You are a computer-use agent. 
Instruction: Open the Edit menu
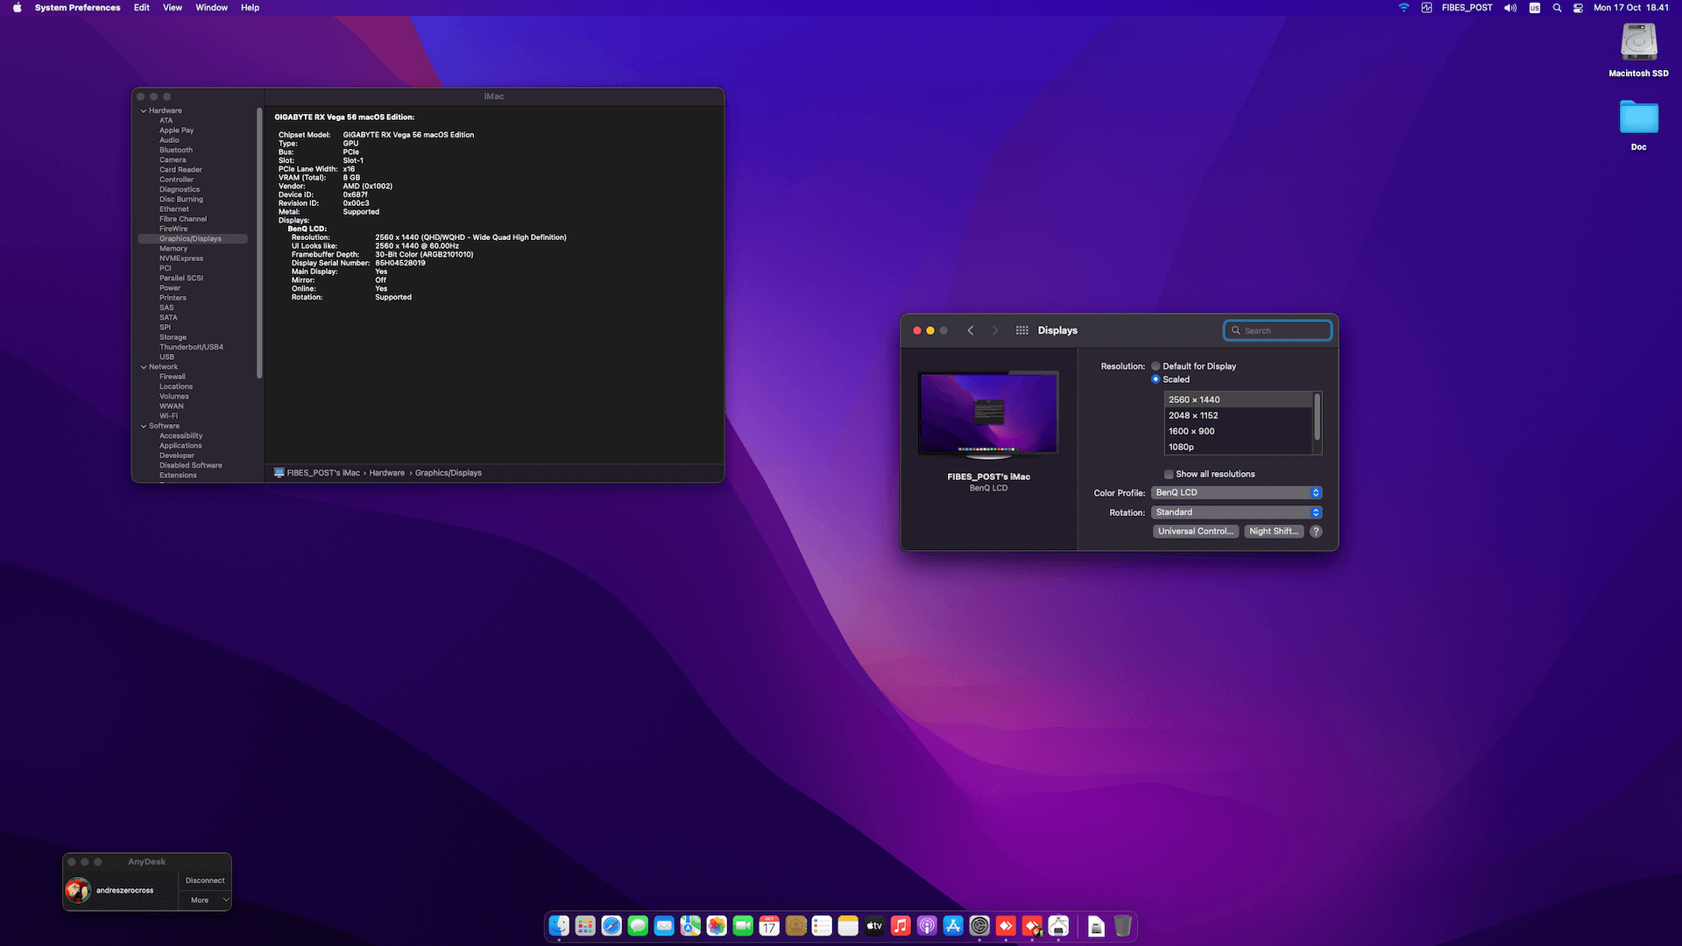pyautogui.click(x=141, y=8)
